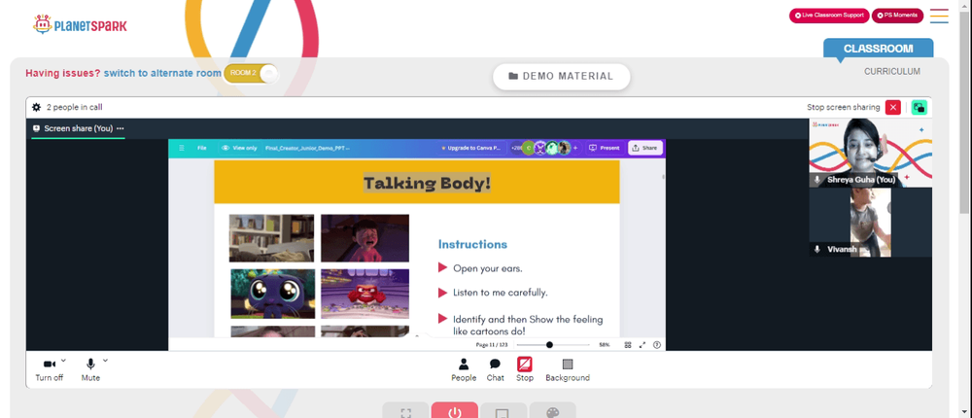972x418 pixels.
Task: Turn off the camera
Action: pyautogui.click(x=49, y=370)
